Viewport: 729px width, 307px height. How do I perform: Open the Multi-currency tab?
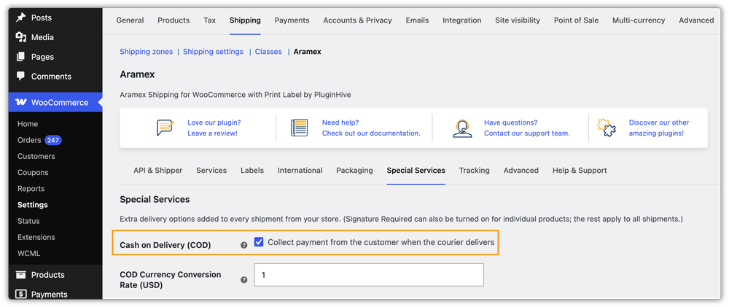[x=639, y=20]
